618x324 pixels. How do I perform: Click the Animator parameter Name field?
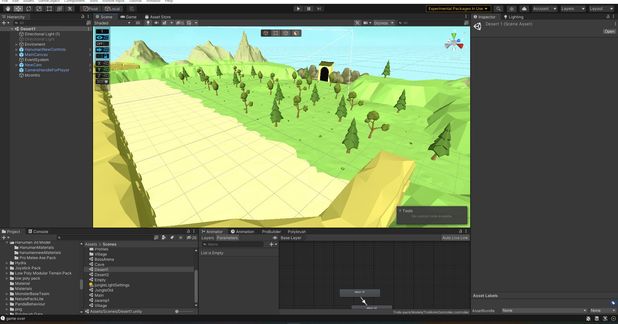tap(233, 244)
